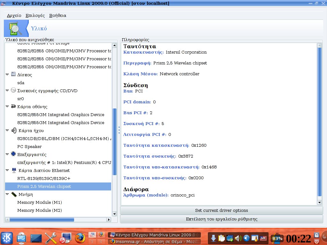The height and width of the screenshot is (245, 327).
Task: Click hardware tree scroll right arrow
Action: pyautogui.click(x=109, y=219)
